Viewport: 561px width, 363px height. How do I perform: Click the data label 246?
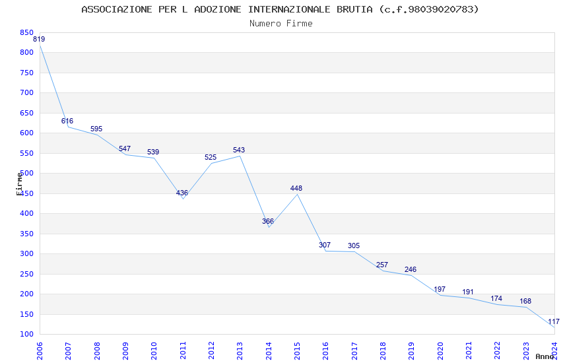(411, 269)
